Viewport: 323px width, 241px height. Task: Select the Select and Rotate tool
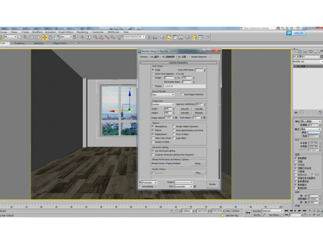click(50, 37)
